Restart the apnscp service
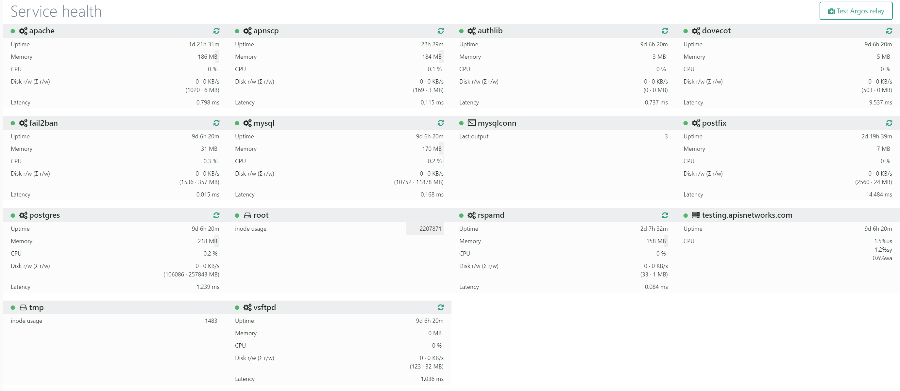Screen dimensions: 900x391 coord(441,31)
